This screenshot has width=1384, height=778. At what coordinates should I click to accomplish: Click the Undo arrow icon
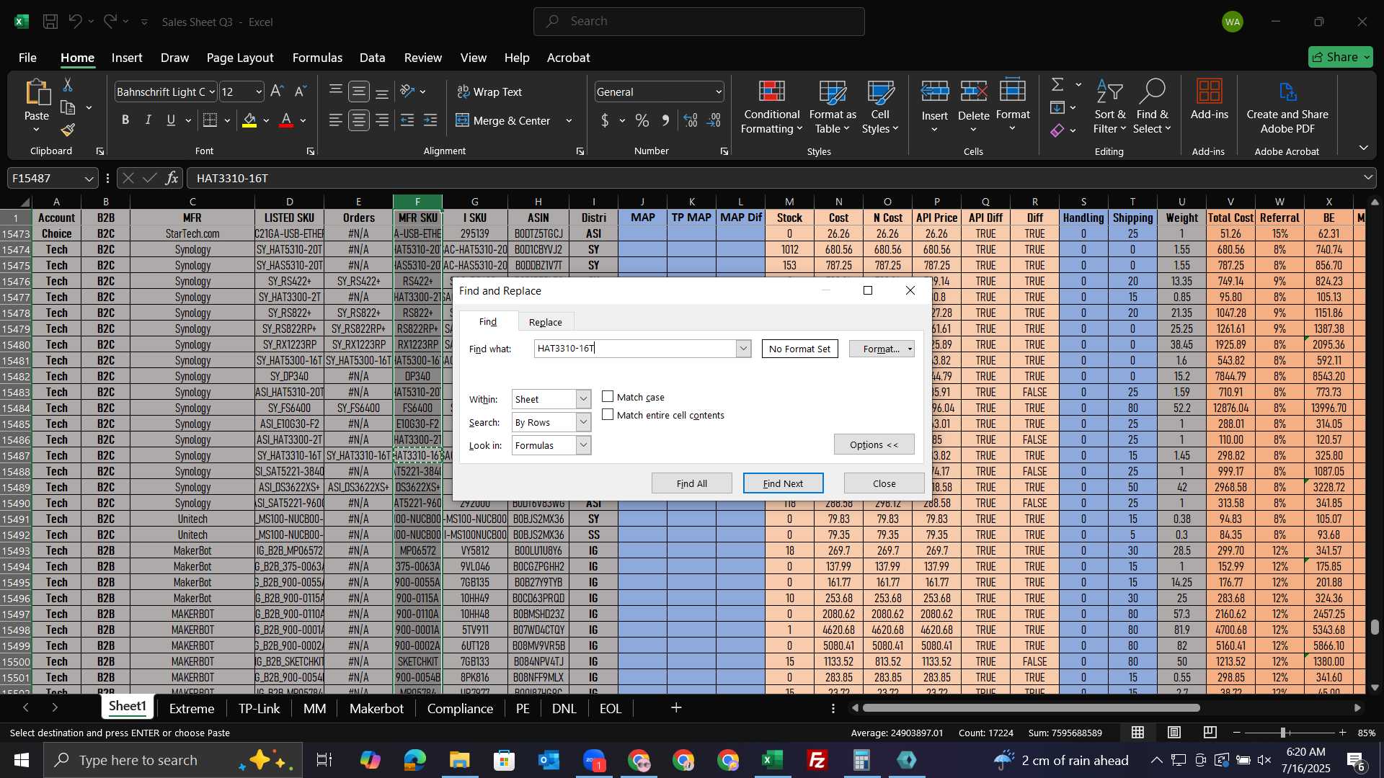point(75,22)
